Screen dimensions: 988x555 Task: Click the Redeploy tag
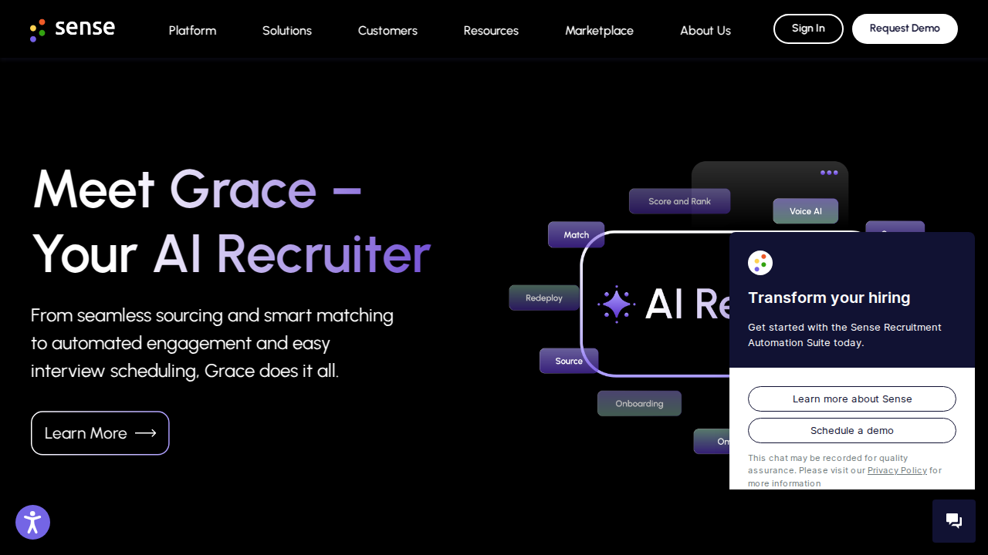point(544,298)
